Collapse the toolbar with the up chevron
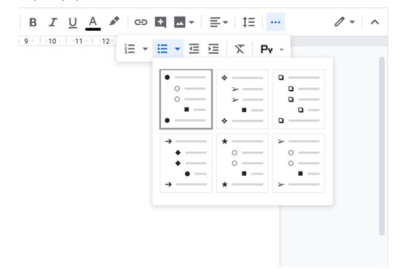The width and height of the screenshot is (401, 269). (x=375, y=22)
